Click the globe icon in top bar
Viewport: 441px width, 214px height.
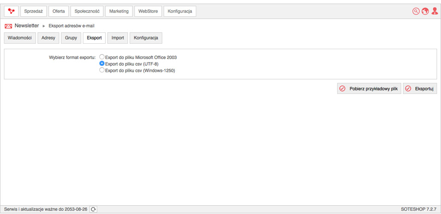(x=425, y=11)
